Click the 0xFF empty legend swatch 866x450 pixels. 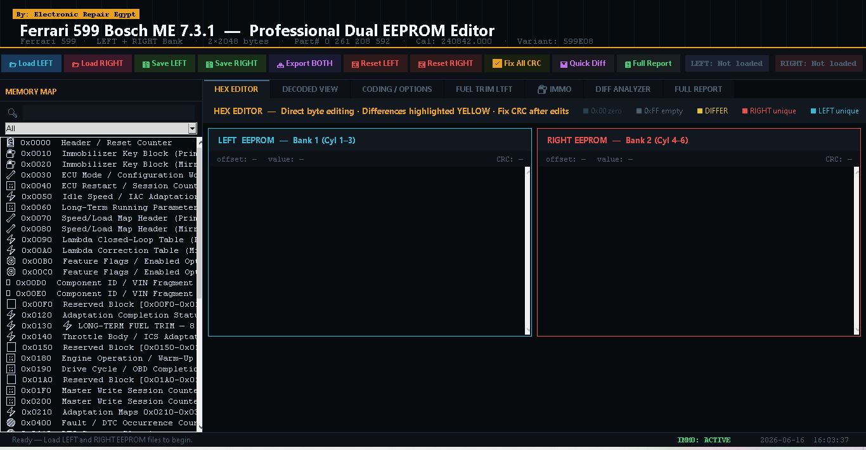pyautogui.click(x=639, y=111)
